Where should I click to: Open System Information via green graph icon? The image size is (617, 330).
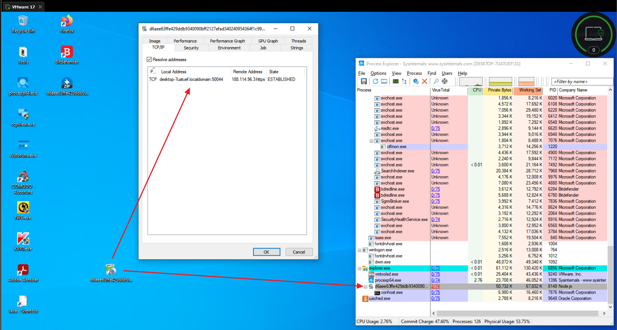pos(396,81)
